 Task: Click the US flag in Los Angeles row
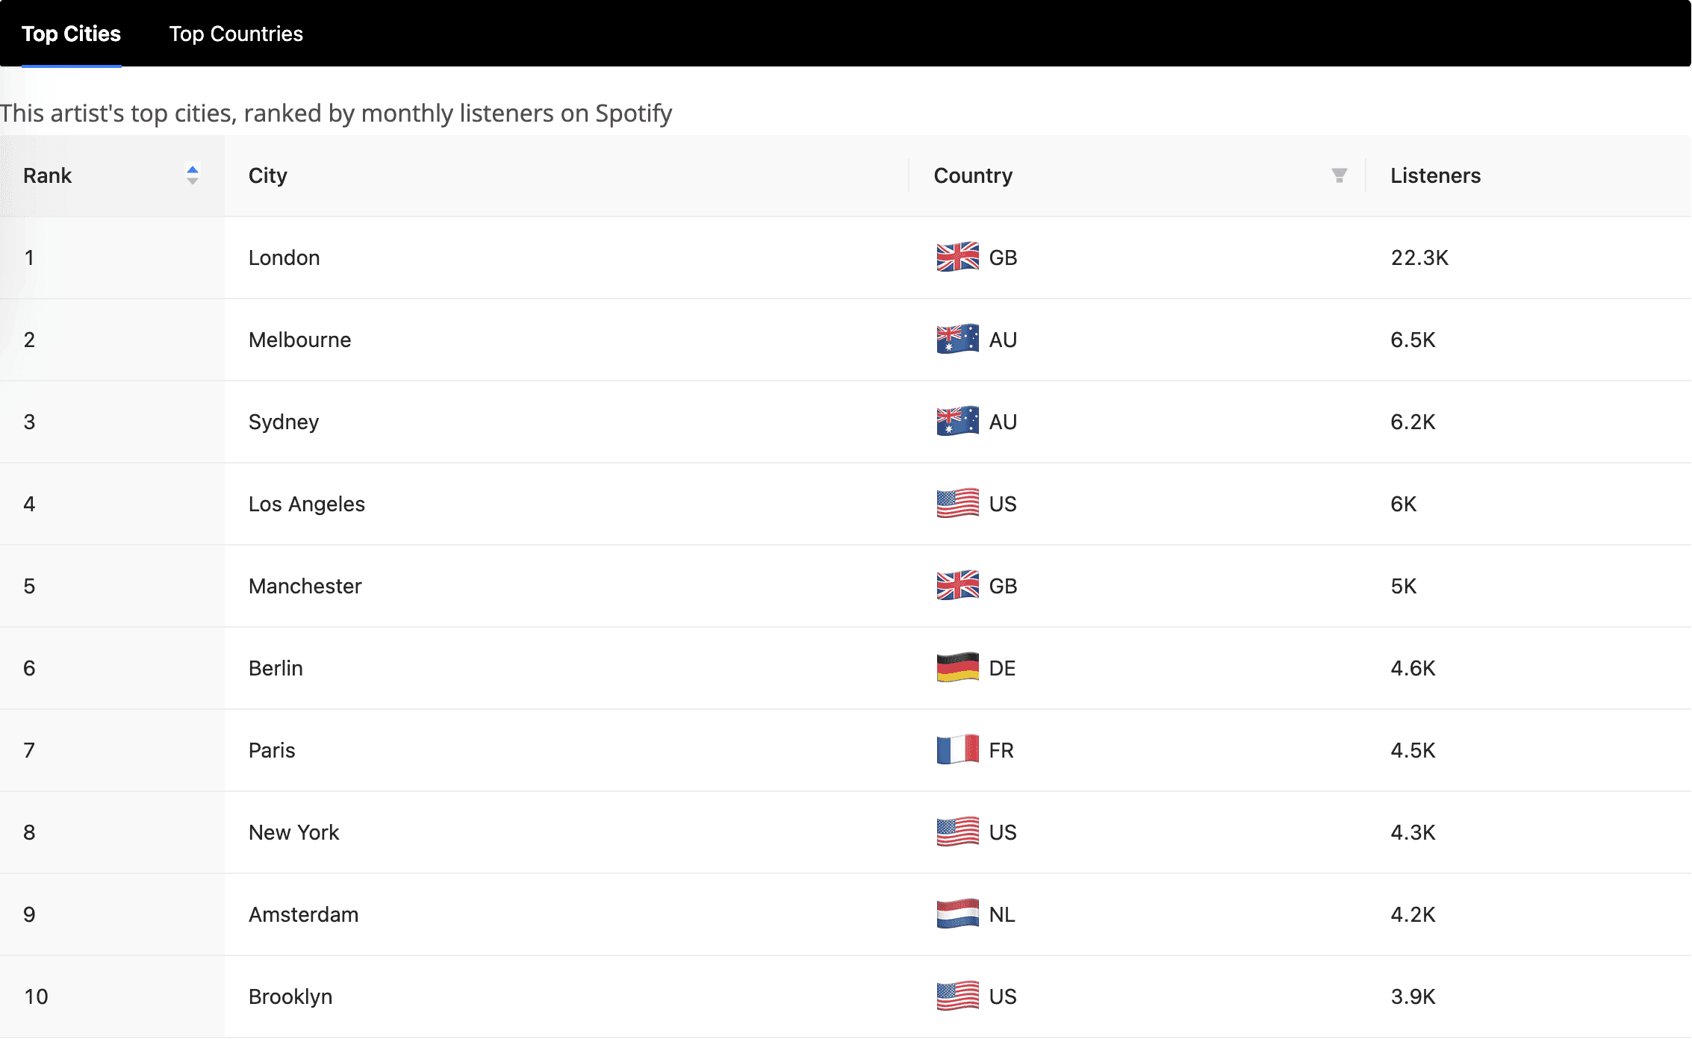pyautogui.click(x=957, y=504)
